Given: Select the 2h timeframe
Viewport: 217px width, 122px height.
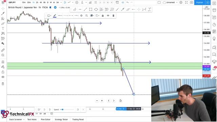Looking at the screenshot, I should (37, 2).
